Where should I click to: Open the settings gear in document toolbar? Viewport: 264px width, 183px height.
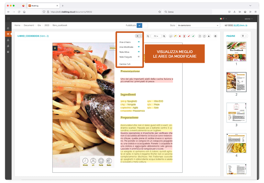(215, 36)
